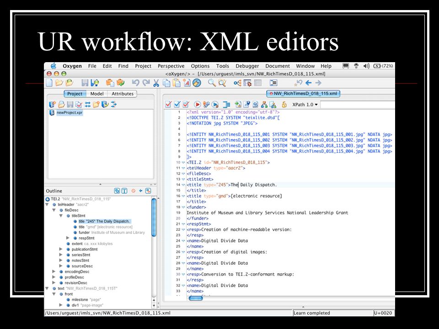Select newProject.xpr in Project panel
Image resolution: width=439 pixels, height=329 pixels.
click(x=70, y=112)
